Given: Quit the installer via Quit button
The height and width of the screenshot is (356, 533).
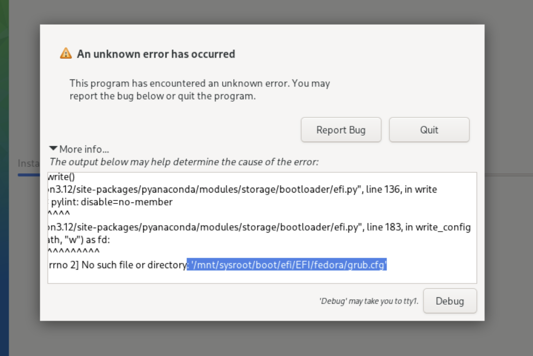Looking at the screenshot, I should [x=429, y=130].
